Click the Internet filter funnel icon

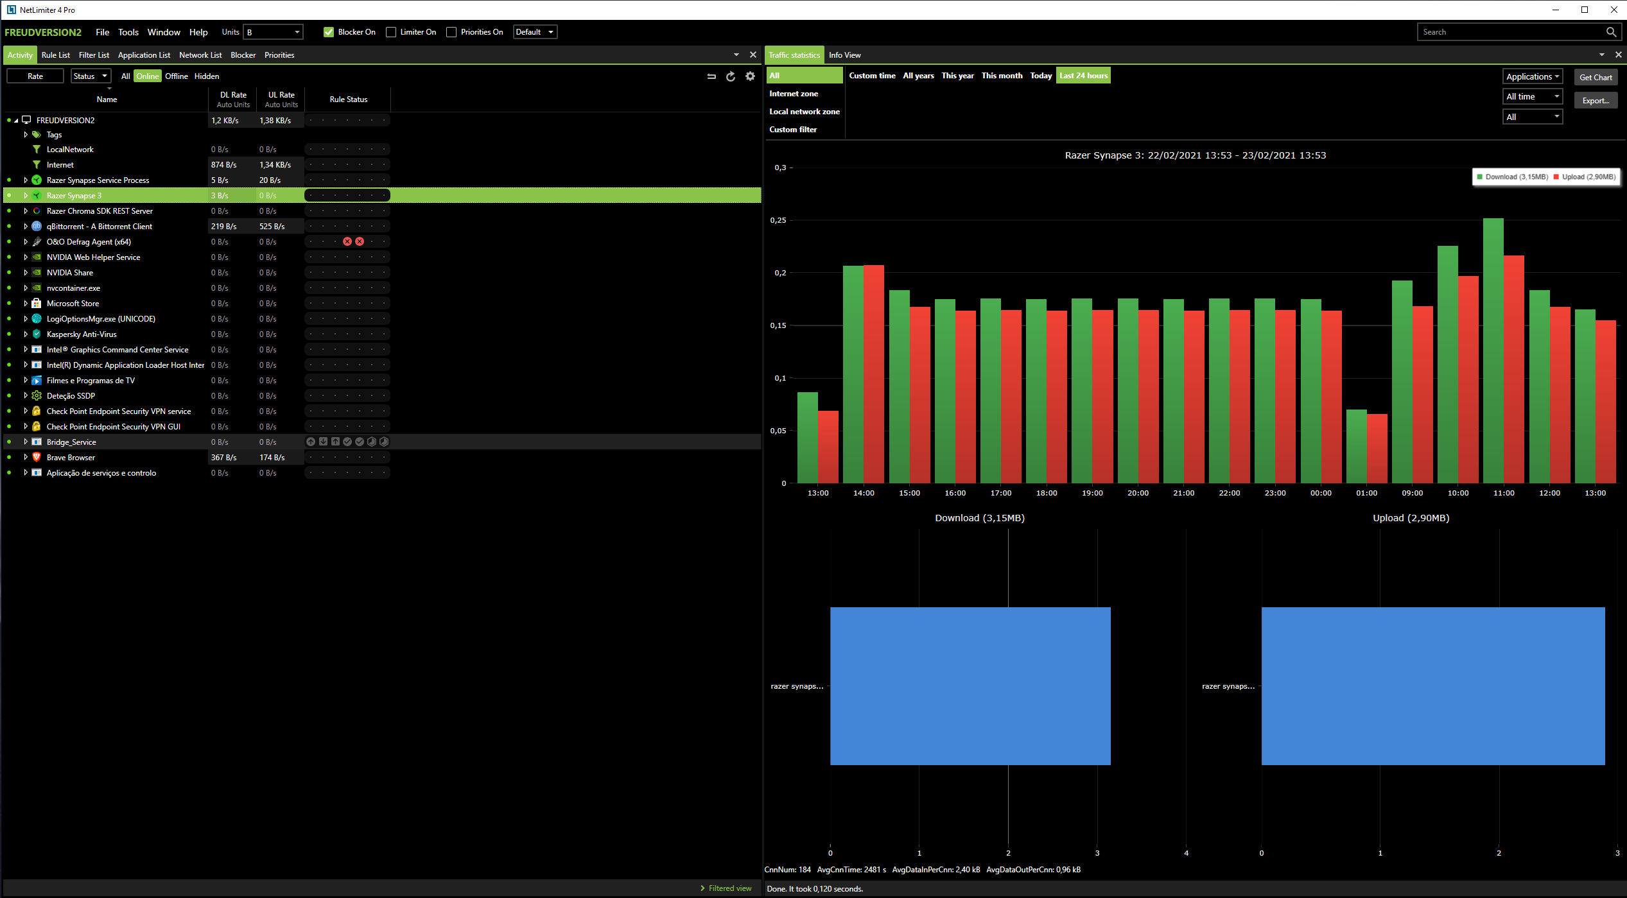coord(37,165)
